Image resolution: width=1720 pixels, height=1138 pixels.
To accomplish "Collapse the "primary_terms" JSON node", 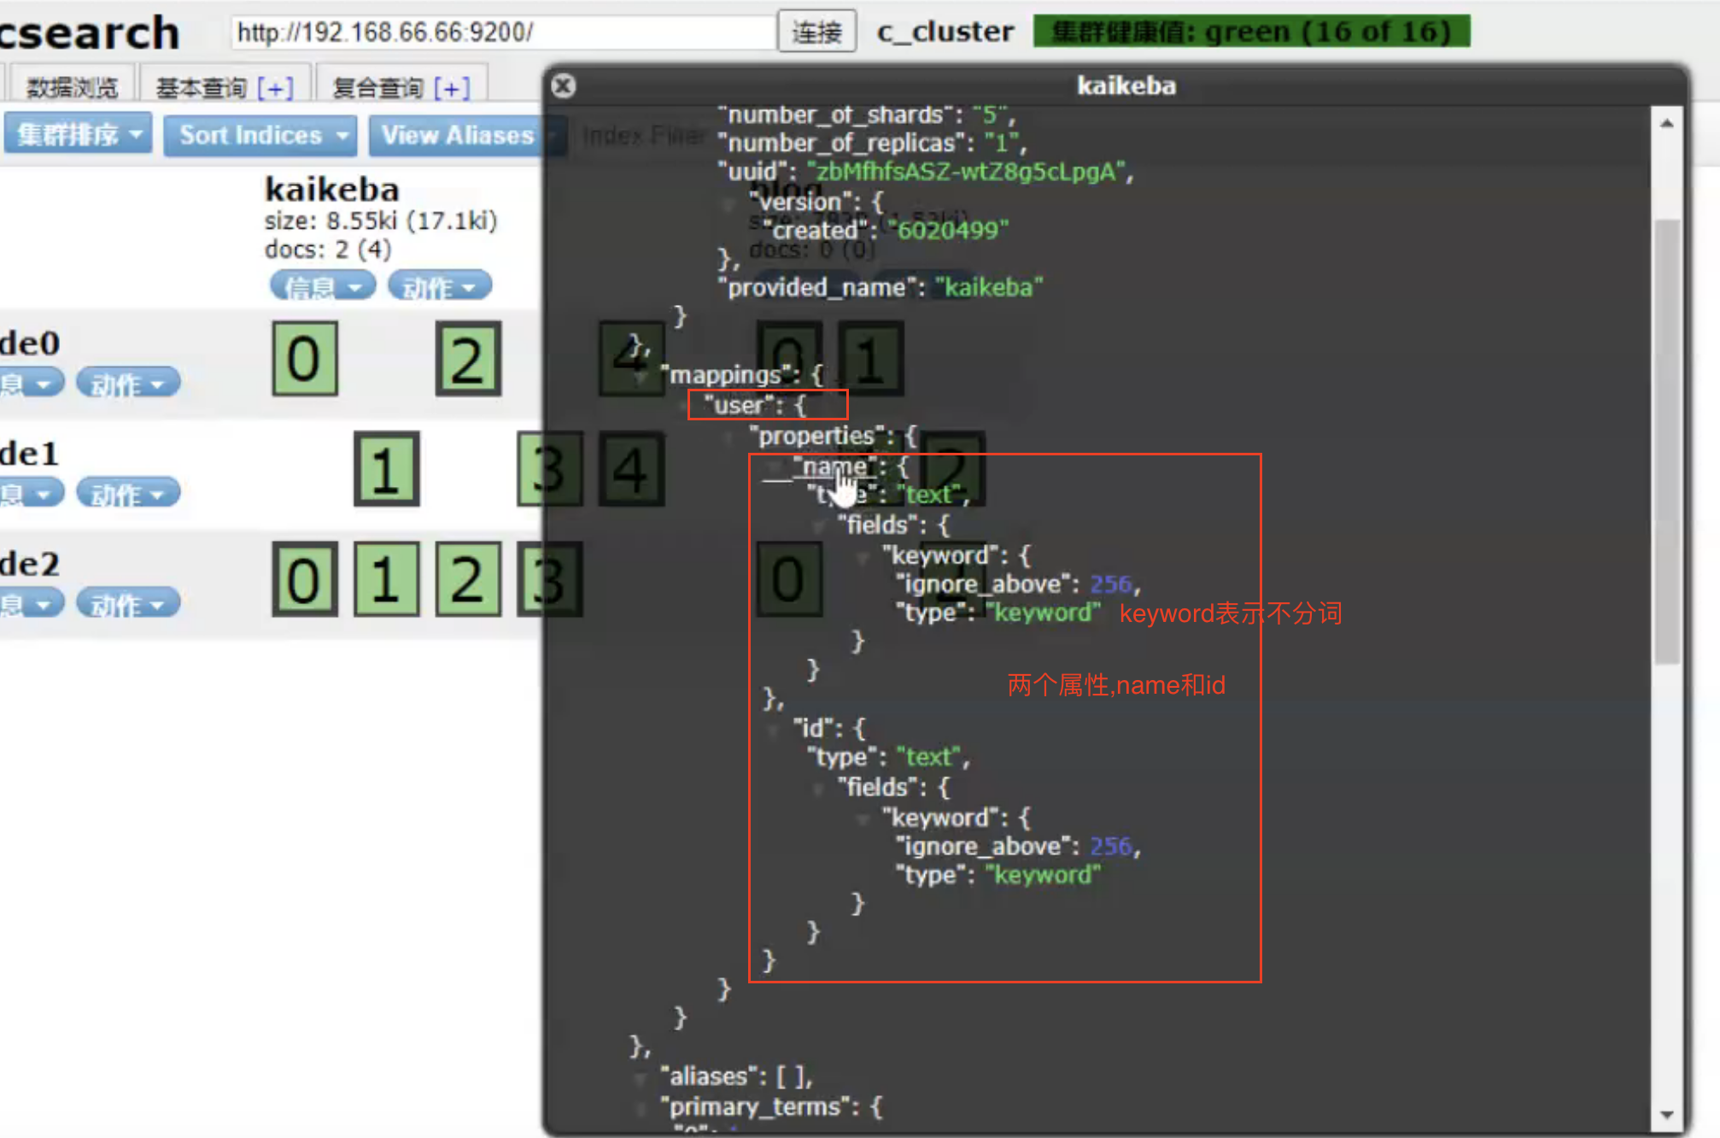I will pyautogui.click(x=641, y=1108).
